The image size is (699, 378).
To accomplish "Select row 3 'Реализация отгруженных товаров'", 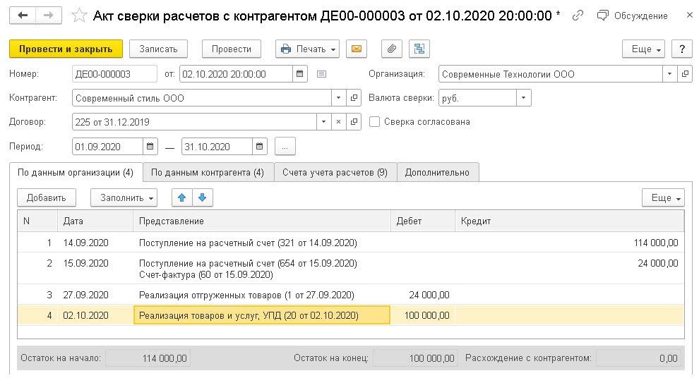I will click(x=246, y=295).
